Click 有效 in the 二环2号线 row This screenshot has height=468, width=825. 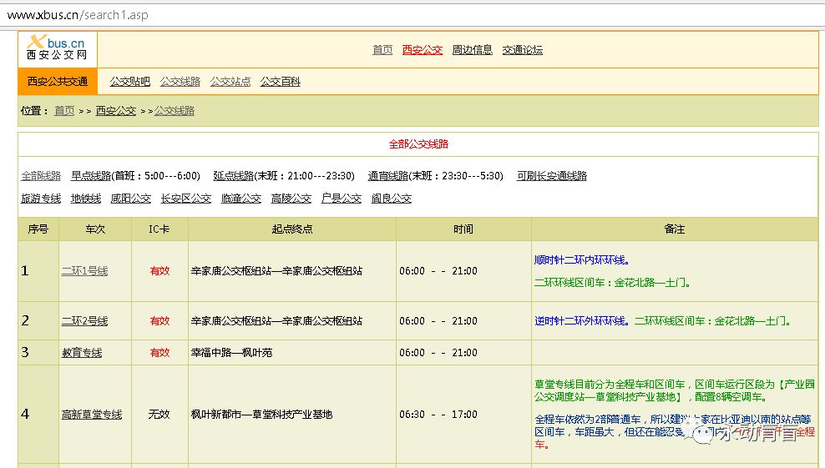159,321
